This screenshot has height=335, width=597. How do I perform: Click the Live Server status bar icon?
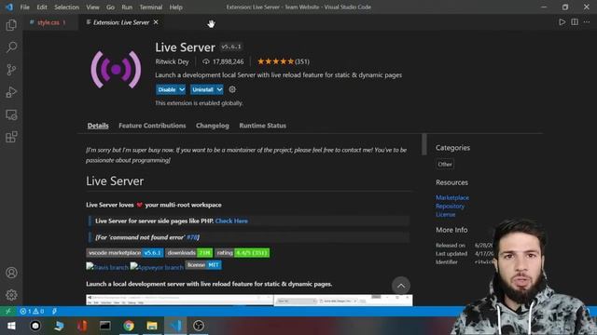[x=54, y=311]
